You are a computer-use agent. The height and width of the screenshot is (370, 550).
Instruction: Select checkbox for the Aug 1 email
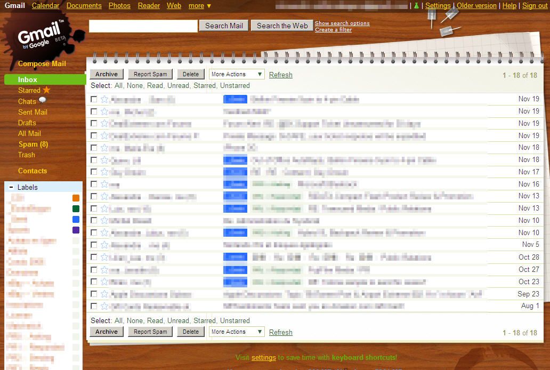coord(94,306)
